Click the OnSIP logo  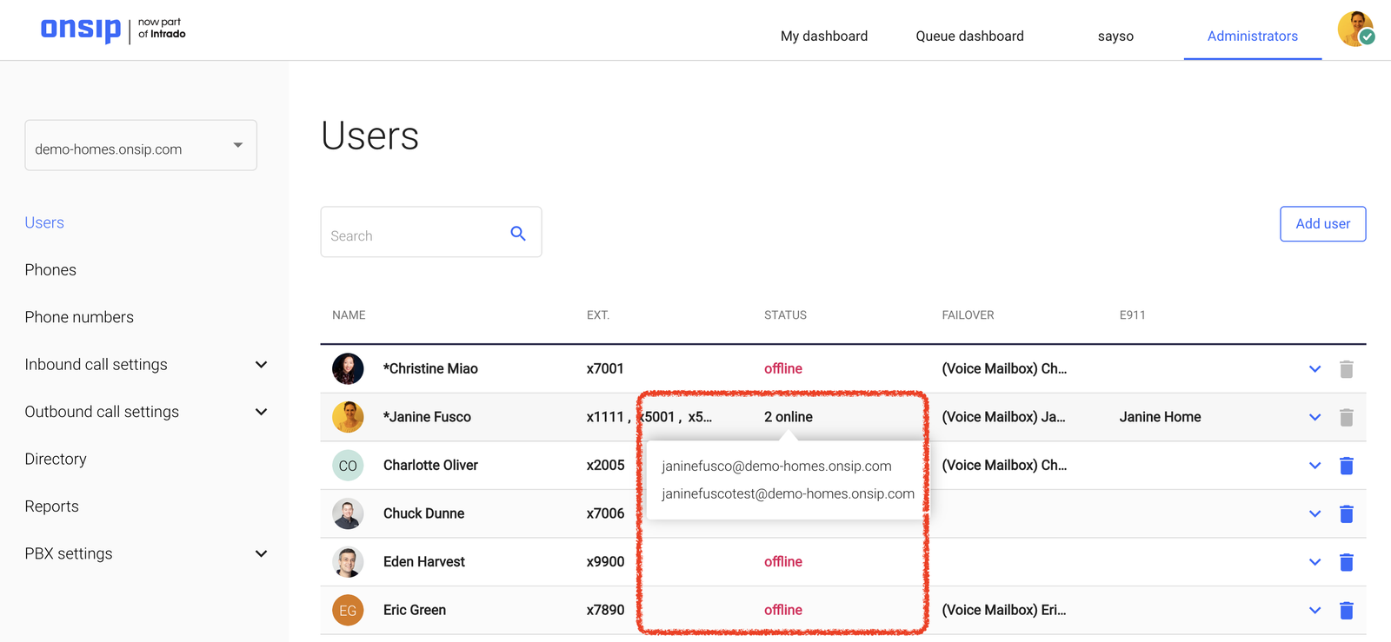81,30
